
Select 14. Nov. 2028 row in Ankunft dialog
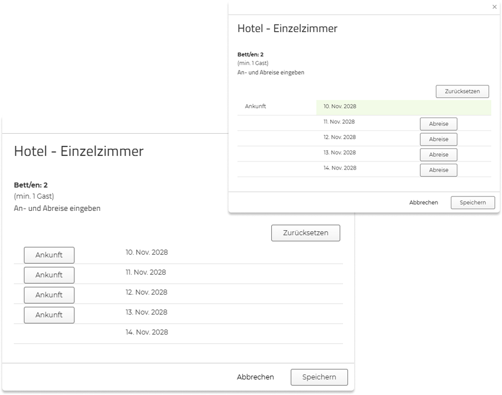point(147,332)
